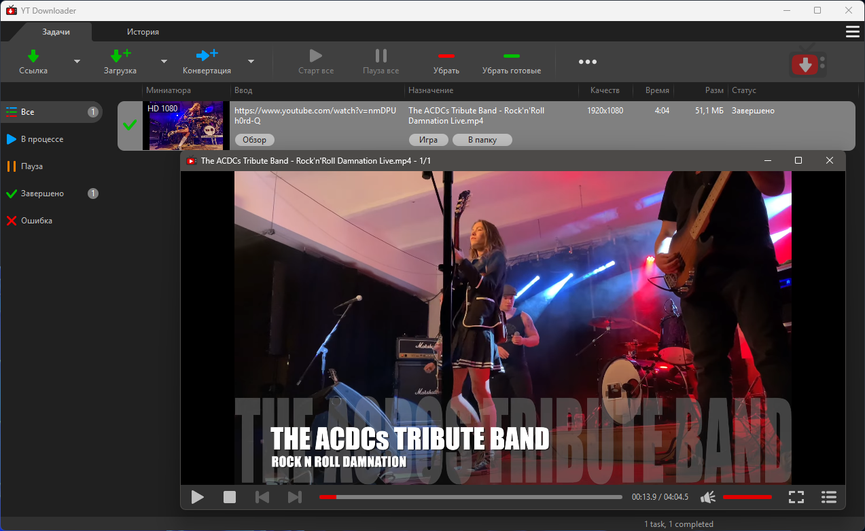Click the red Убрать remove icon
The height and width of the screenshot is (531, 865).
446,56
